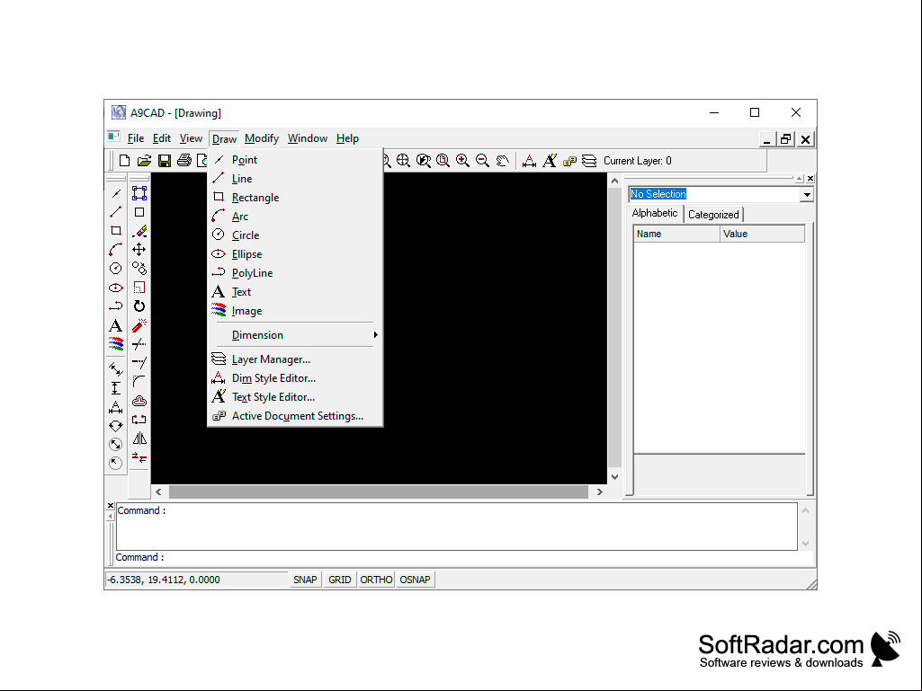
Task: Switch to the Categorized tab
Action: click(714, 215)
